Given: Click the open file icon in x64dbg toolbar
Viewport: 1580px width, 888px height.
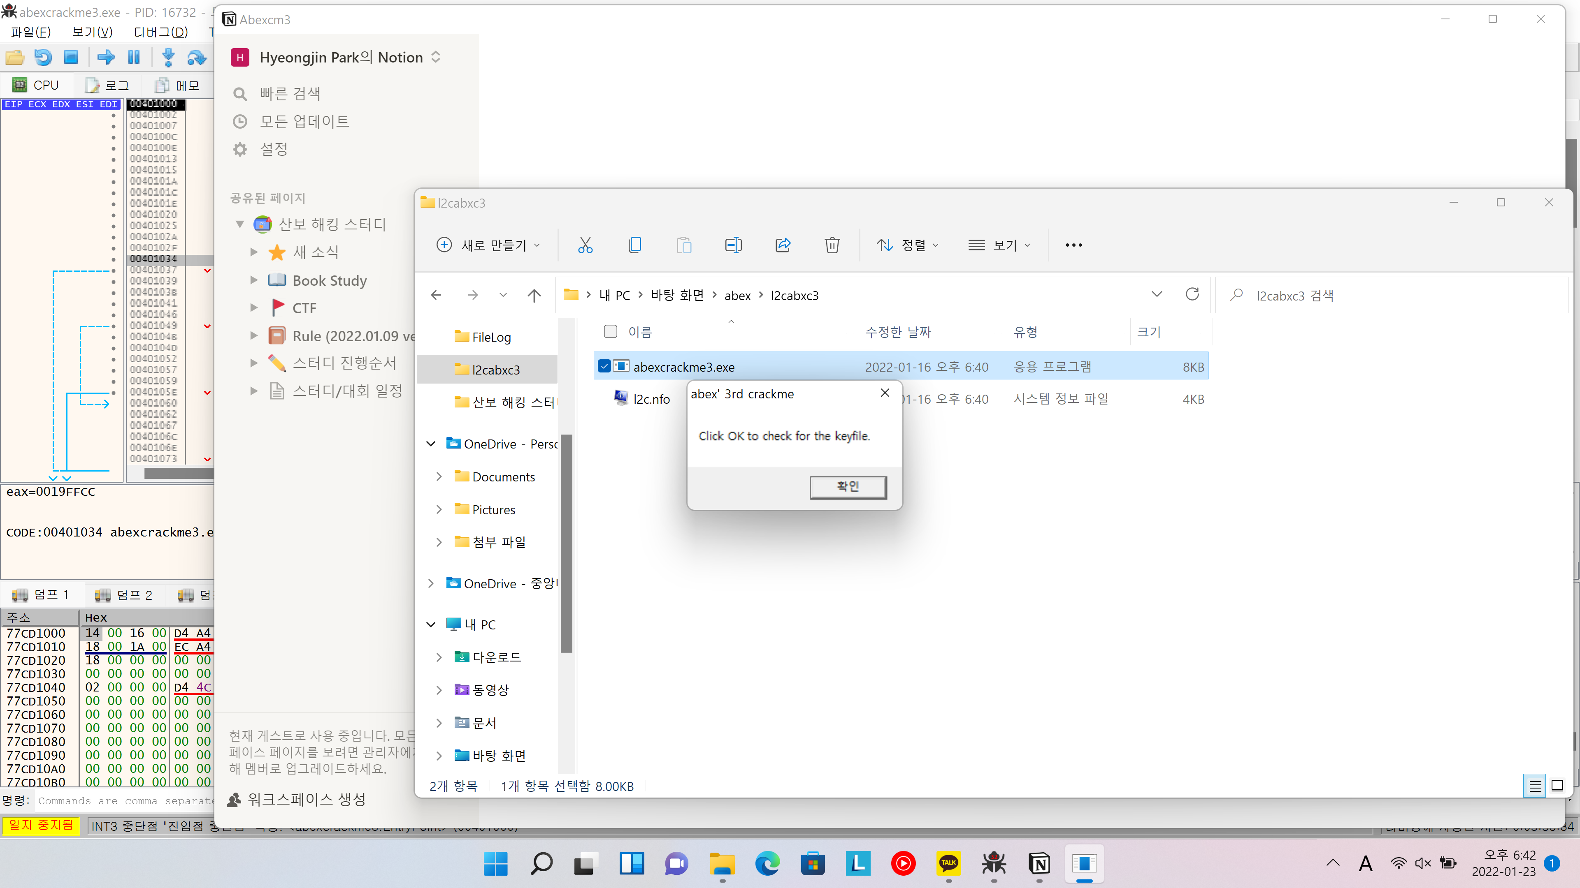Looking at the screenshot, I should 15,58.
